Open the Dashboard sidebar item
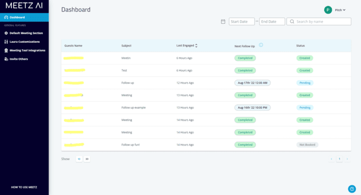 pyautogui.click(x=24, y=17)
